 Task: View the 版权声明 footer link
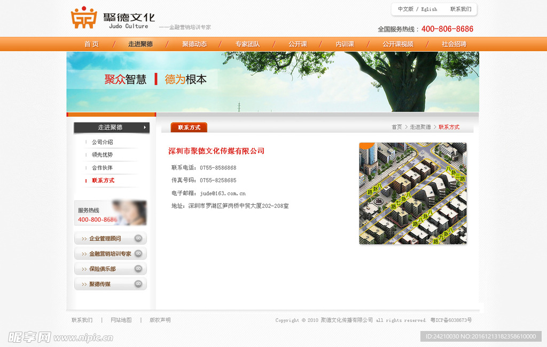click(160, 320)
